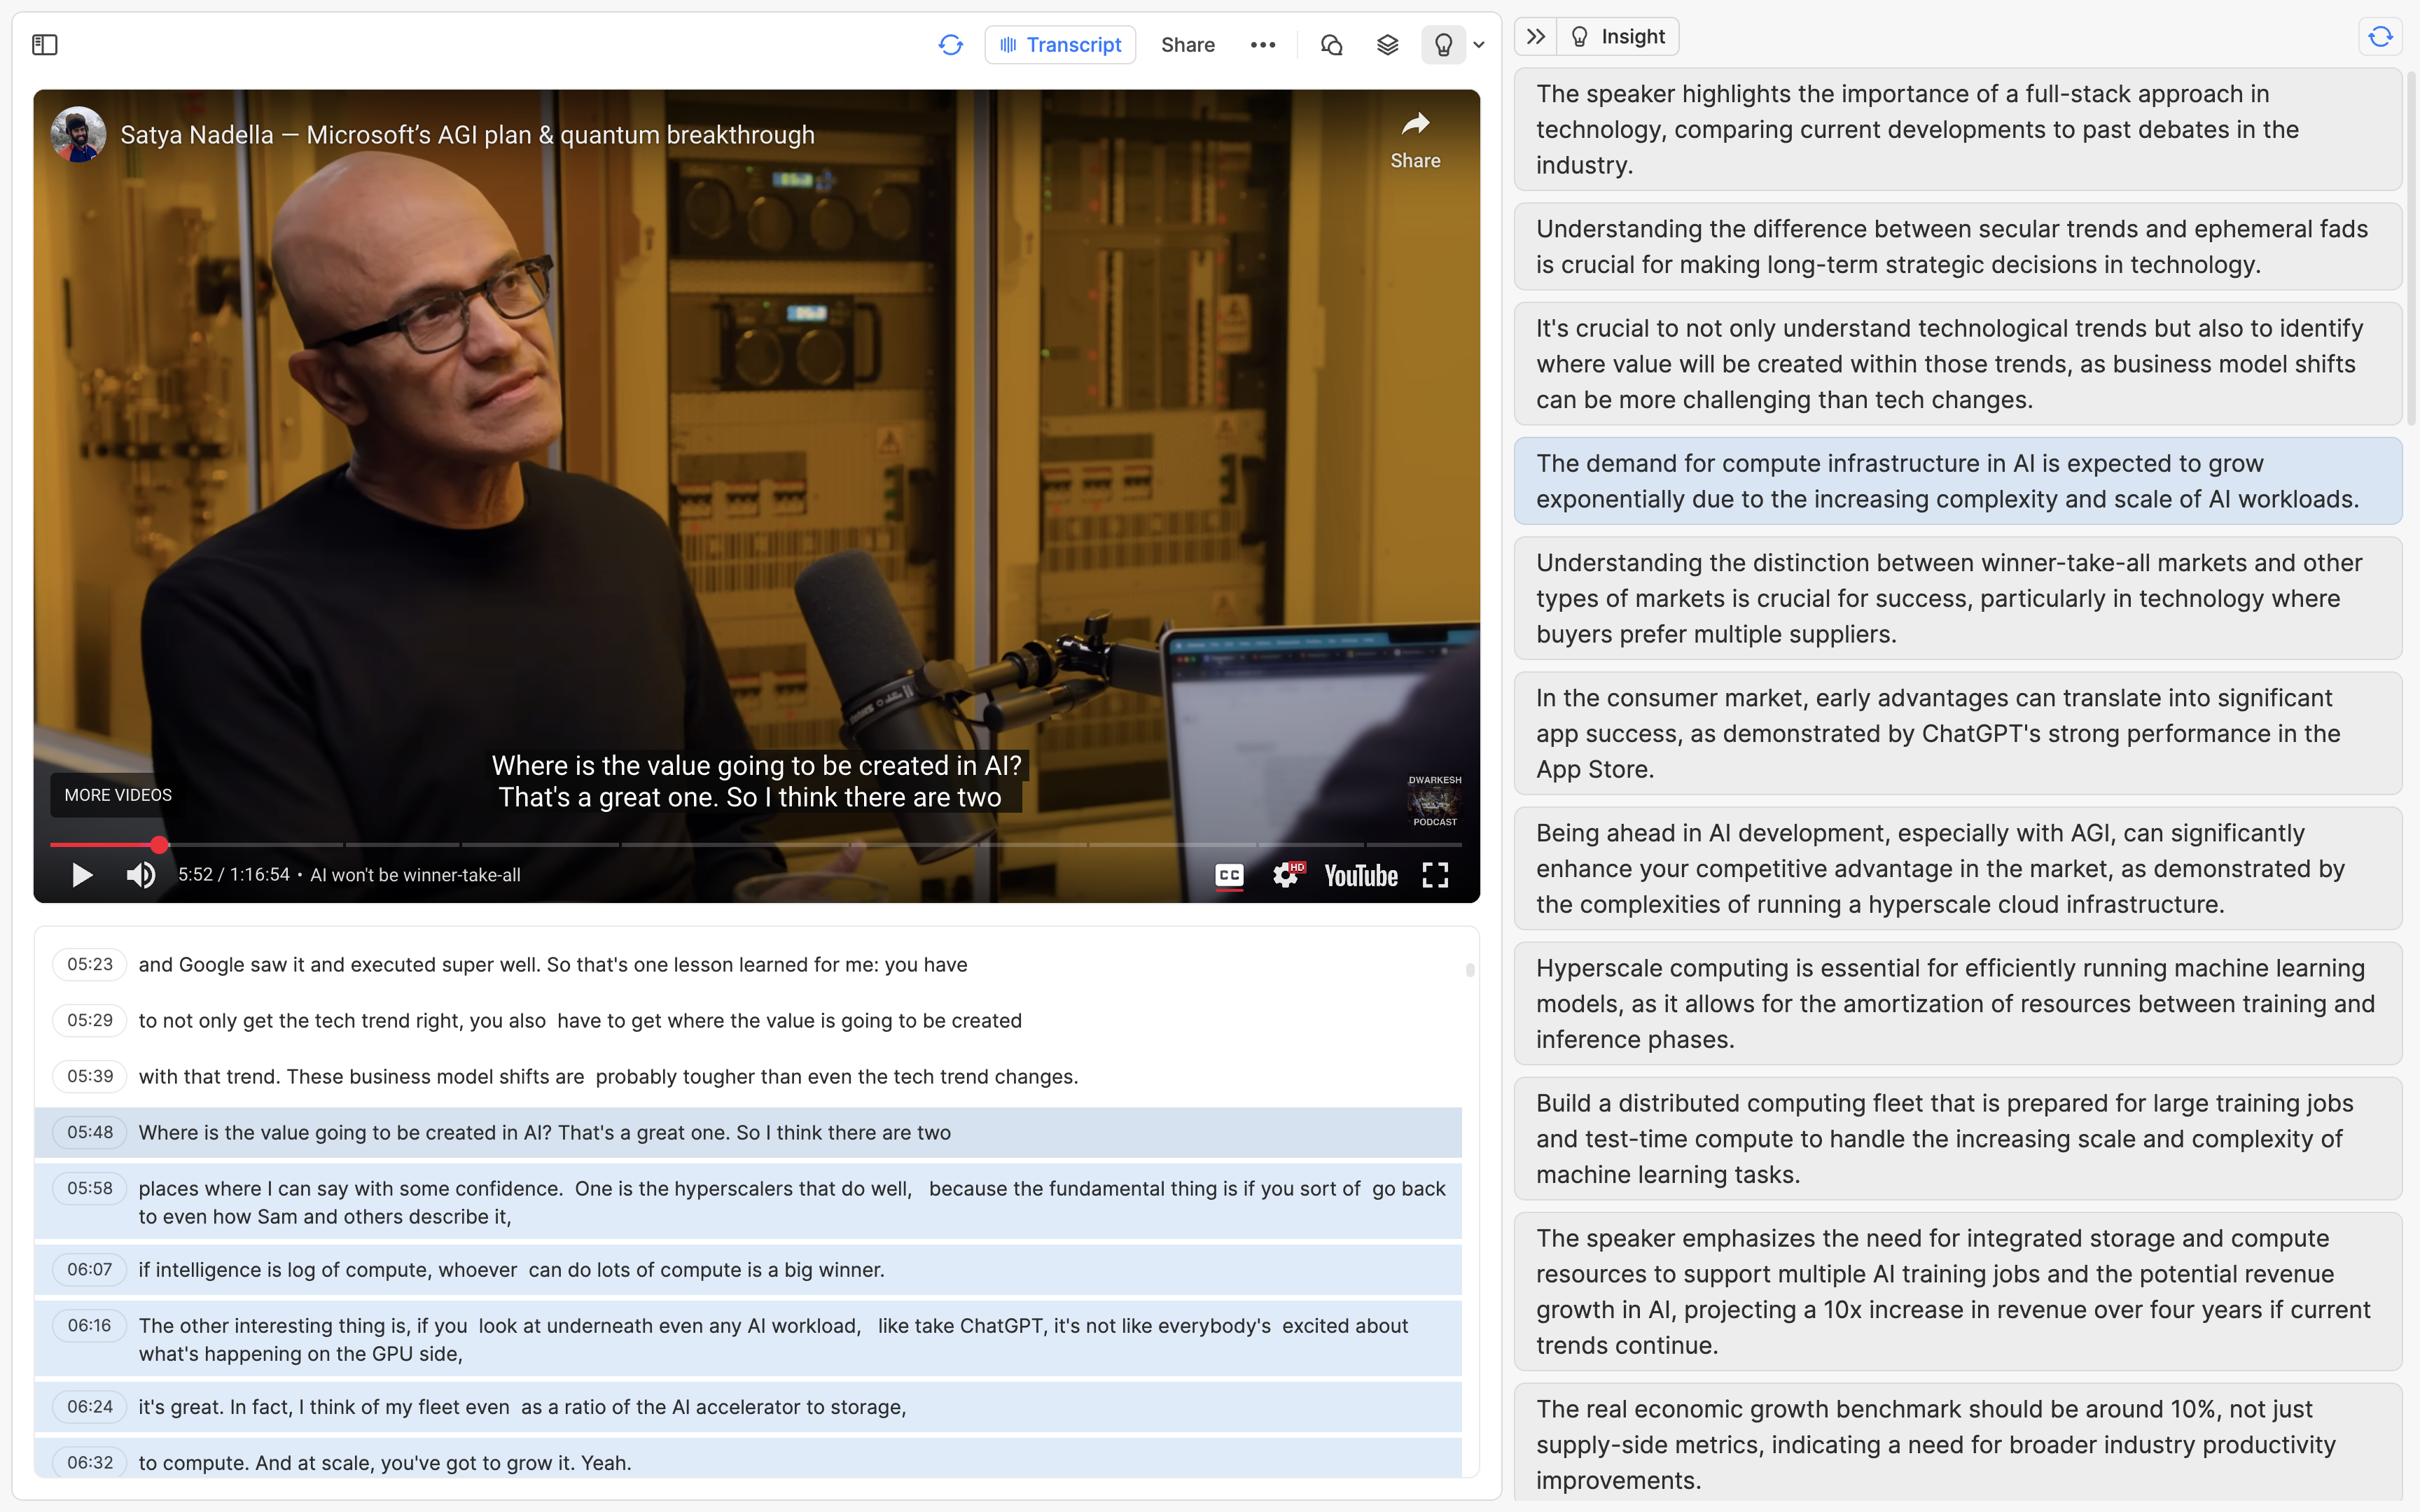Click the Dwarkesh Podcast watermark thumbnail
Image resolution: width=2420 pixels, height=1512 pixels.
coord(1434,801)
